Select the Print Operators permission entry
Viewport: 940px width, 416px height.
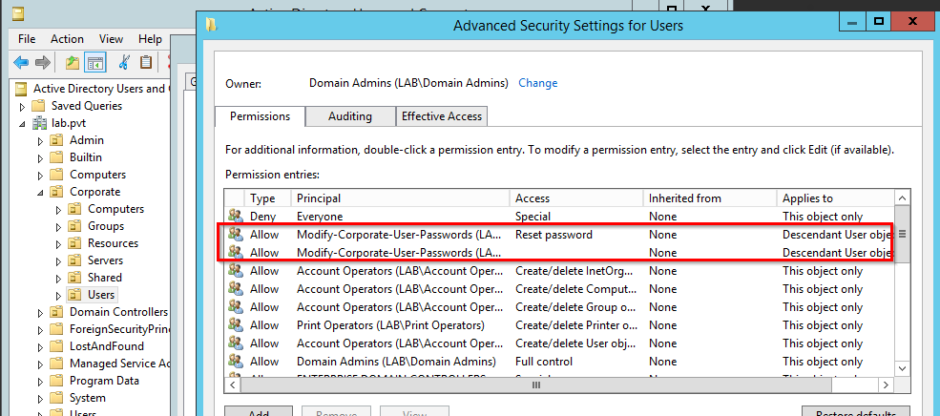(559, 325)
